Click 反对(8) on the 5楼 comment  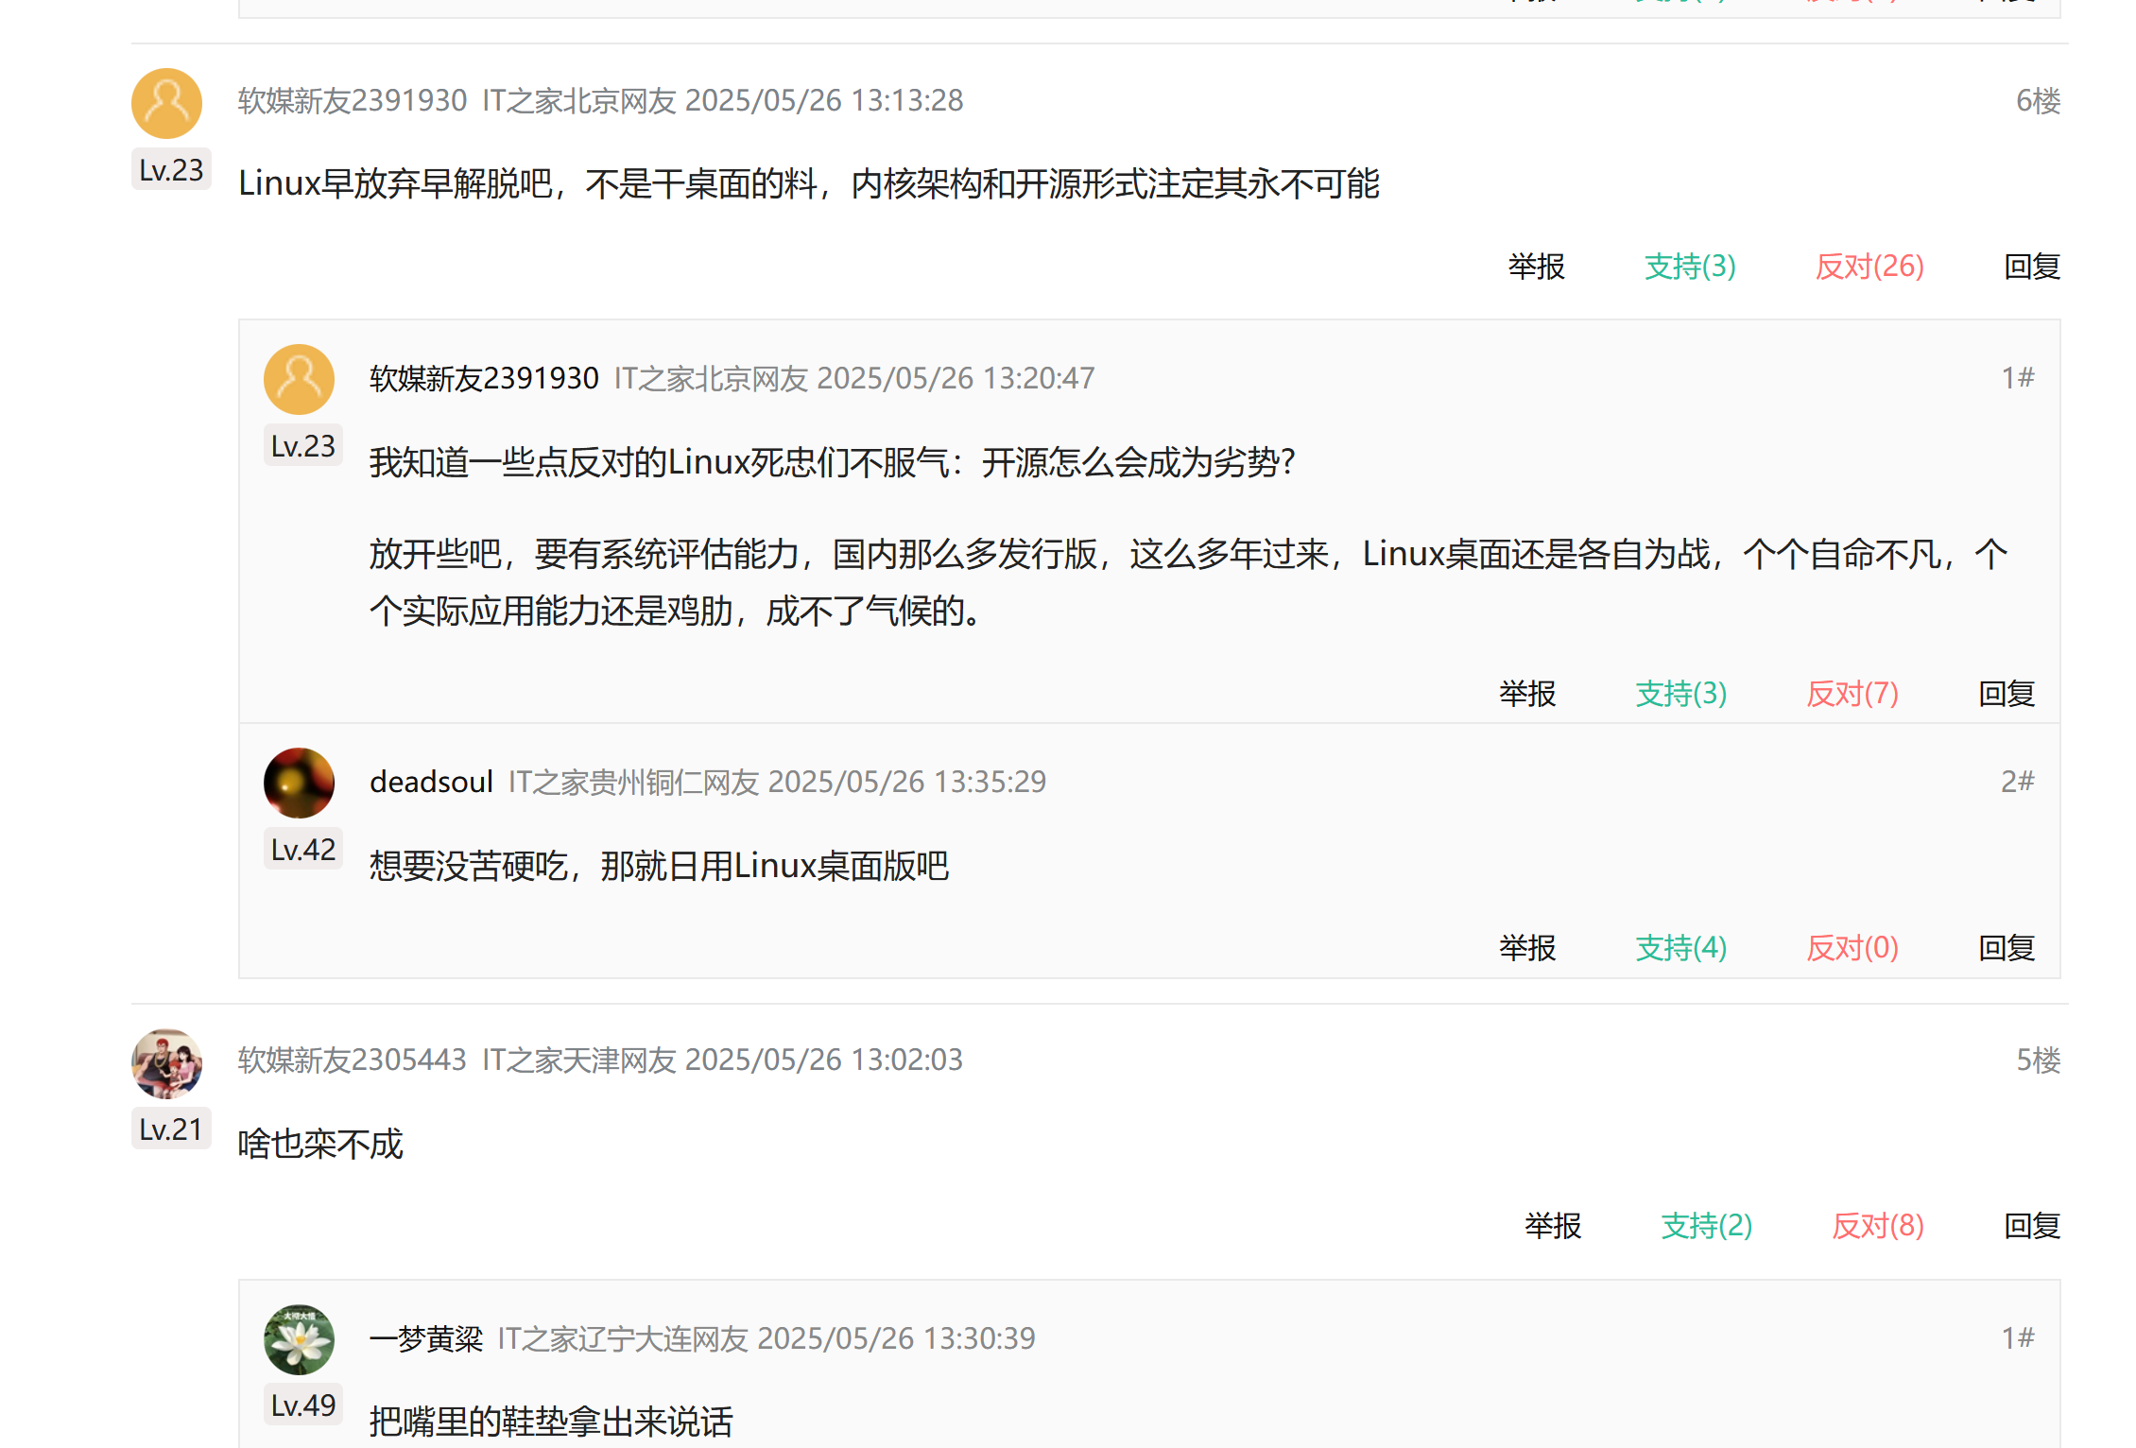(1878, 1226)
